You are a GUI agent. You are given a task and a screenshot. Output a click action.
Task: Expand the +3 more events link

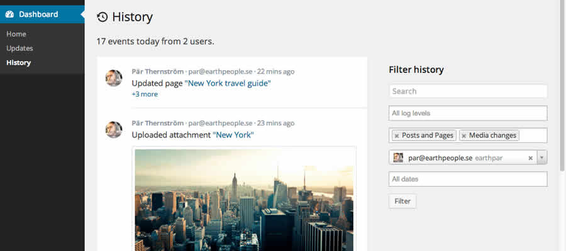(x=145, y=94)
